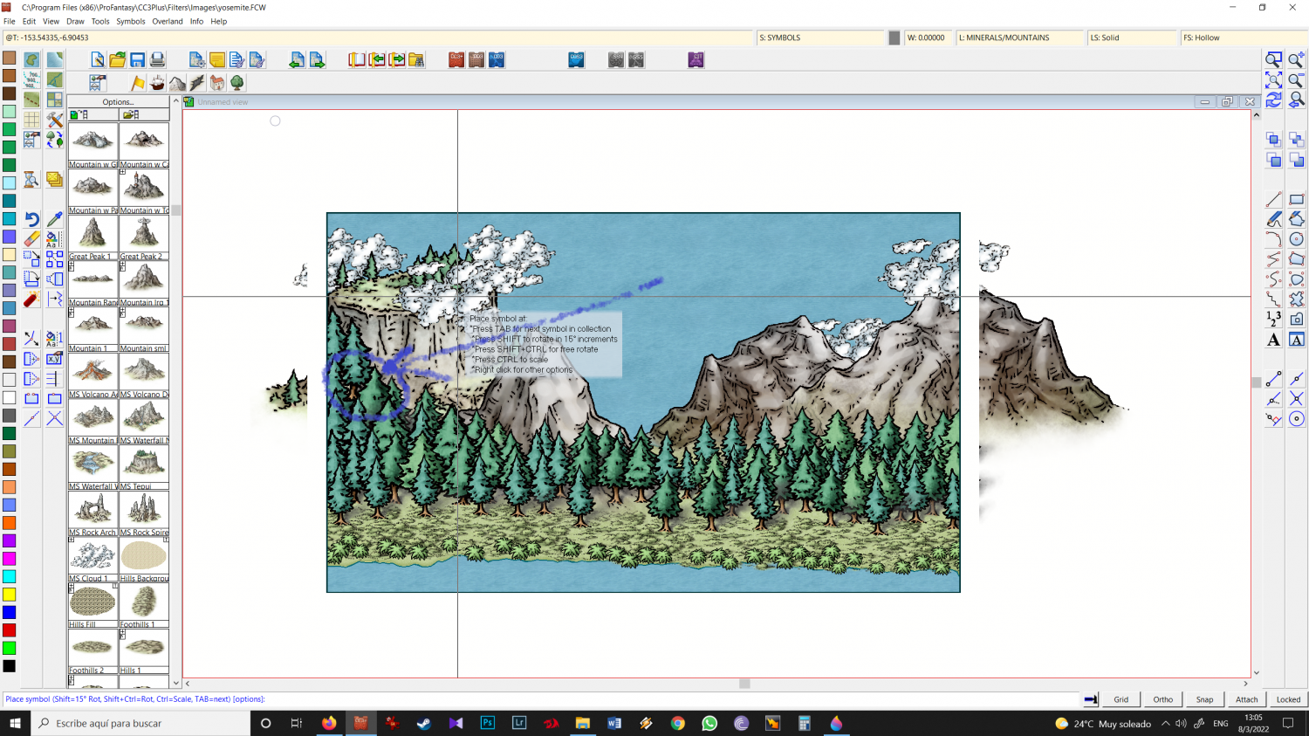The width and height of the screenshot is (1309, 736).
Task: Click the symbol catalog scroll down arrow
Action: [x=176, y=683]
